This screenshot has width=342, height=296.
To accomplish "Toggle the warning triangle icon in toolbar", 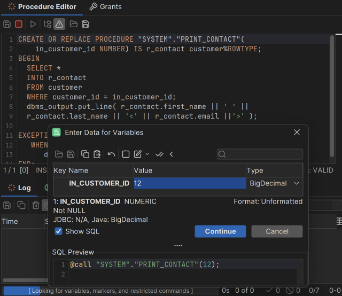I will pyautogui.click(x=59, y=24).
